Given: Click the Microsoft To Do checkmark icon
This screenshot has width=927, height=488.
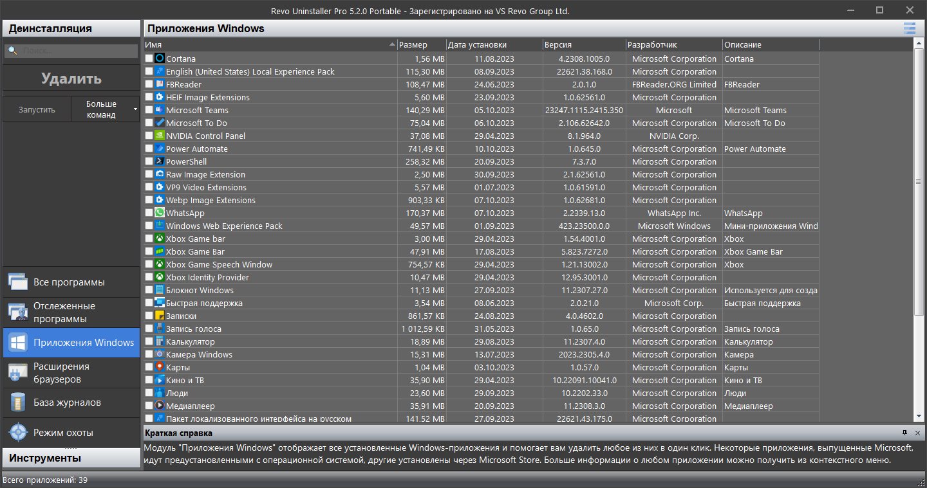Looking at the screenshot, I should coord(160,123).
